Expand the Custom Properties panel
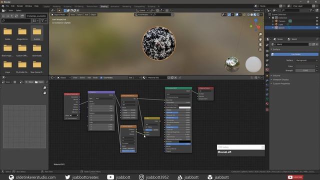Viewport: 320px width, 180px height. pos(281,83)
